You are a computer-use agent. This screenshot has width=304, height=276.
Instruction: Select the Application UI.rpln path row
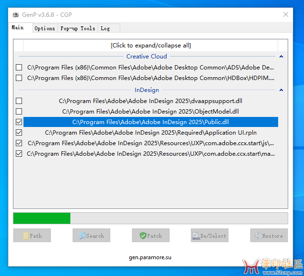click(x=151, y=133)
